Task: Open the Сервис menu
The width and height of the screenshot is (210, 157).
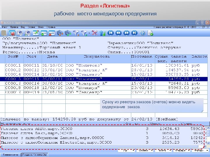Action: pyautogui.click(x=31, y=27)
